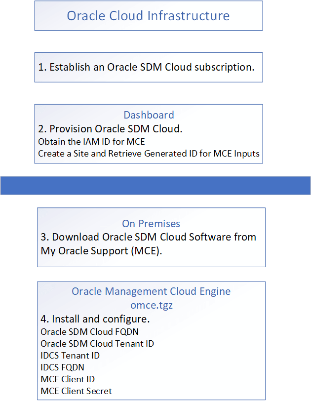
Task: Select step '1. Establish an Oracle SDM Cloud subscription.'
Action: coord(146,67)
